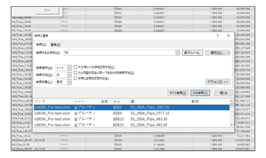Switch to the 置換 tab
The height and width of the screenshot is (158, 266).
[55, 45]
